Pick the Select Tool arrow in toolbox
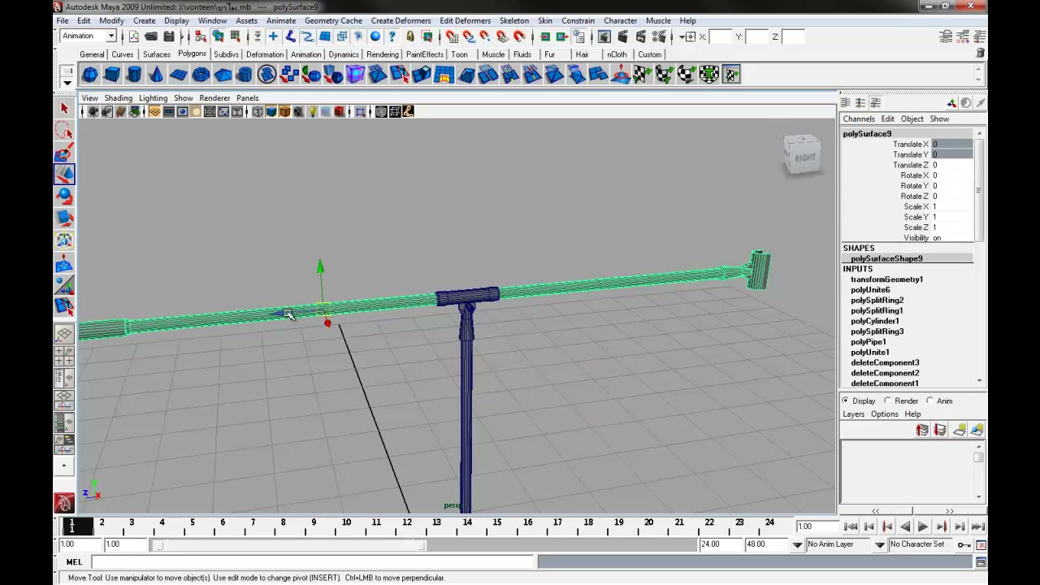The image size is (1040, 585). point(64,108)
